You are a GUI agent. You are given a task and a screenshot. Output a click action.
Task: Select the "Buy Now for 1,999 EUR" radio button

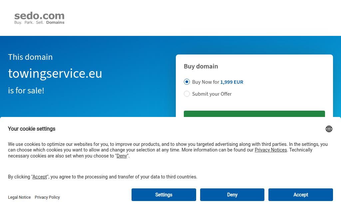tap(187, 82)
